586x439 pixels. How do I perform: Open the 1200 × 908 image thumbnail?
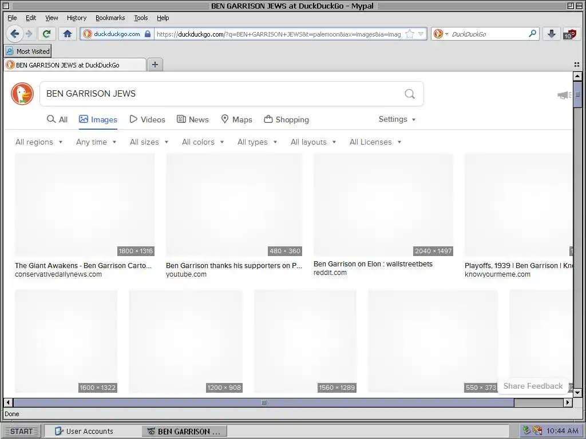186,341
